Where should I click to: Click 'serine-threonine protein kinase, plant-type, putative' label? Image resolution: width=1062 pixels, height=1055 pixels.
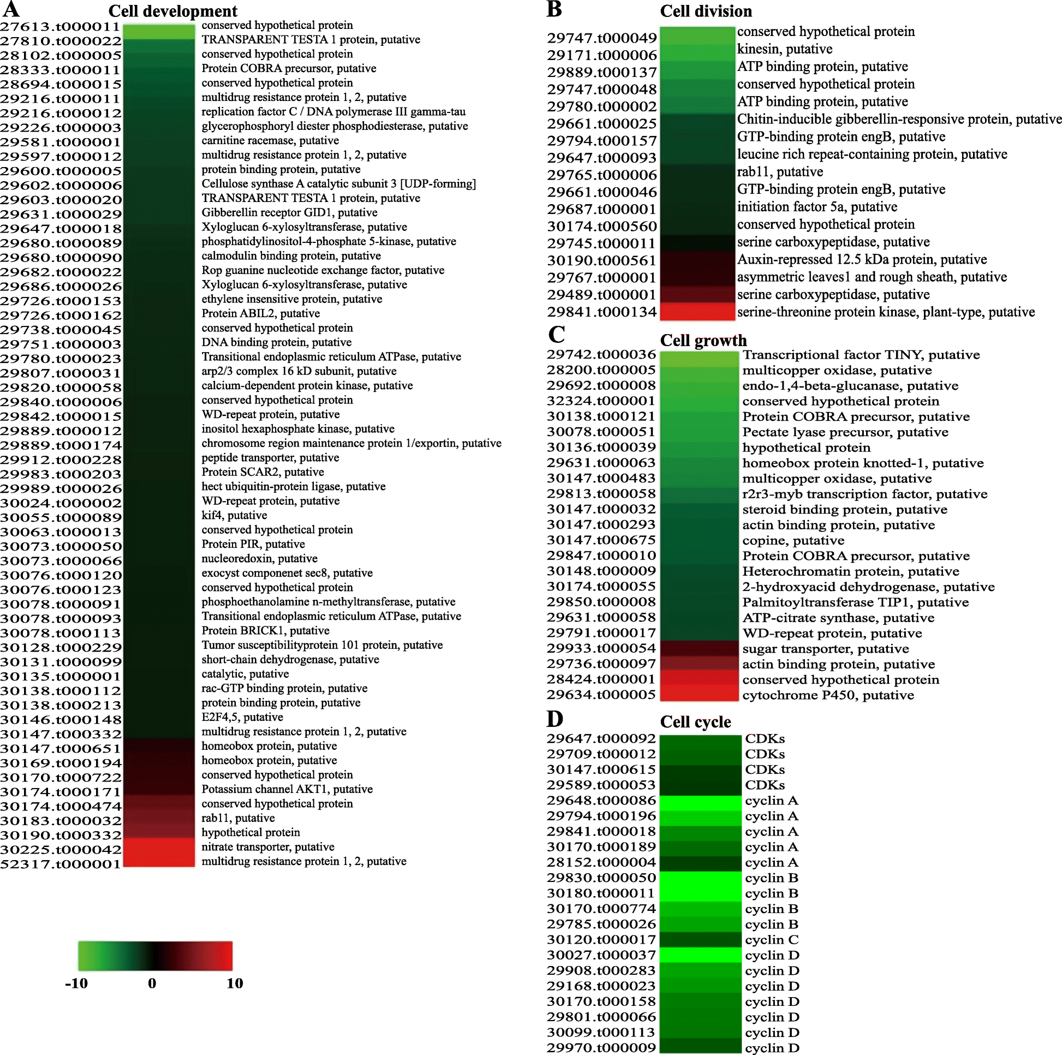coord(886,312)
